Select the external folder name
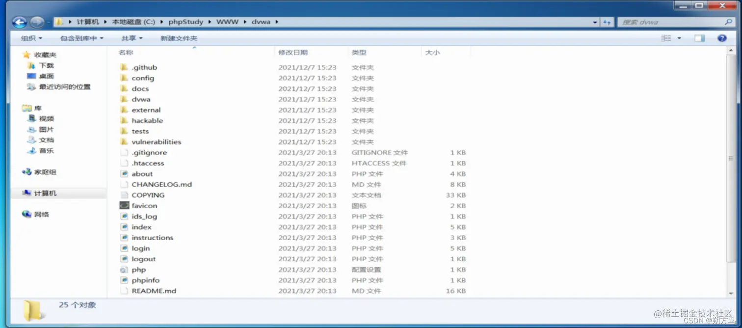This screenshot has height=328, width=742. coord(146,110)
